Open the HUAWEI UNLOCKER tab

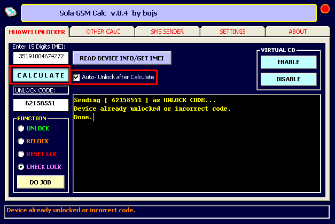(x=37, y=32)
